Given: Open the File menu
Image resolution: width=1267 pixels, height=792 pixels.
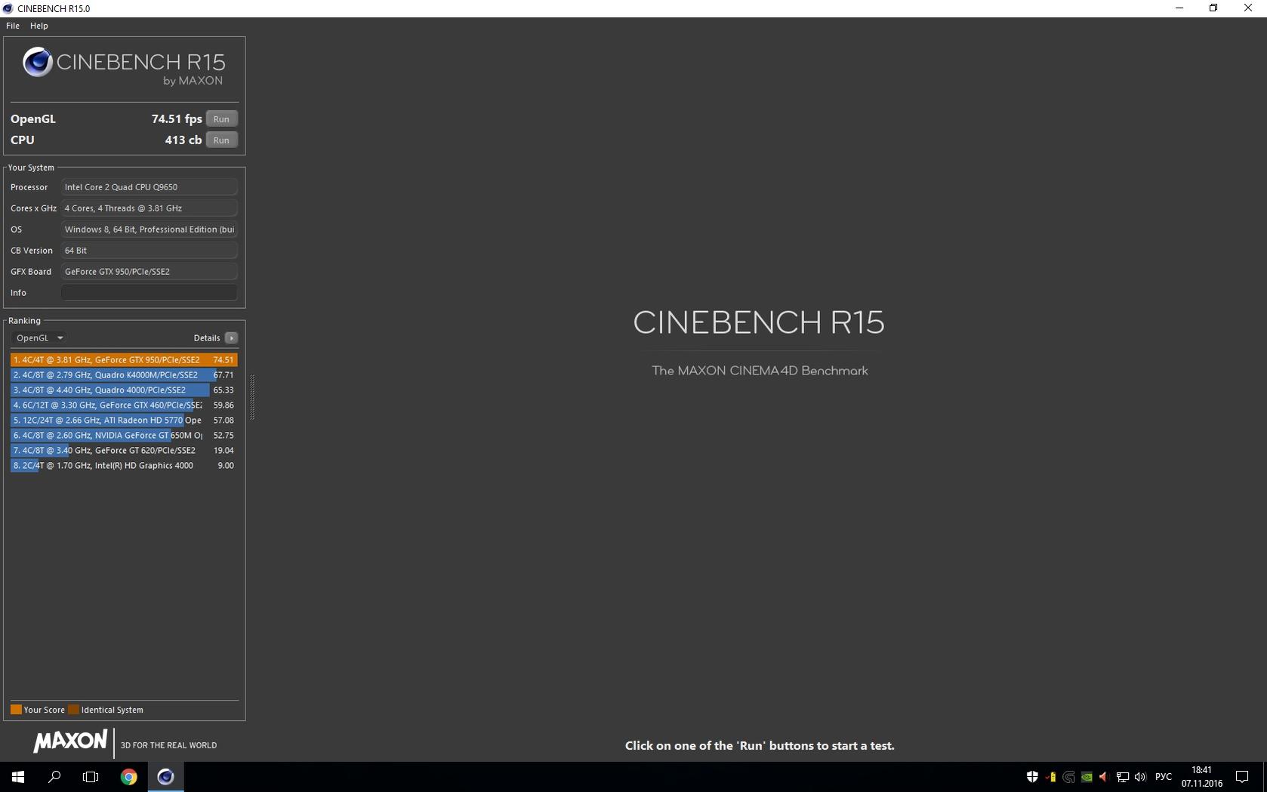Looking at the screenshot, I should (x=13, y=26).
